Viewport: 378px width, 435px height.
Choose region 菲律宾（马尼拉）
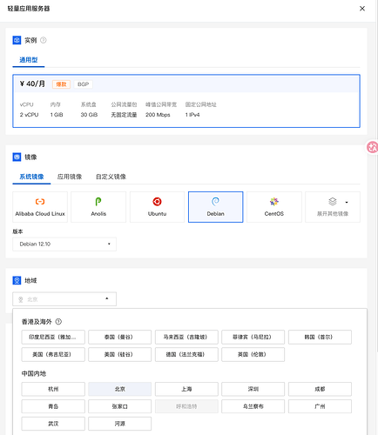(x=253, y=337)
